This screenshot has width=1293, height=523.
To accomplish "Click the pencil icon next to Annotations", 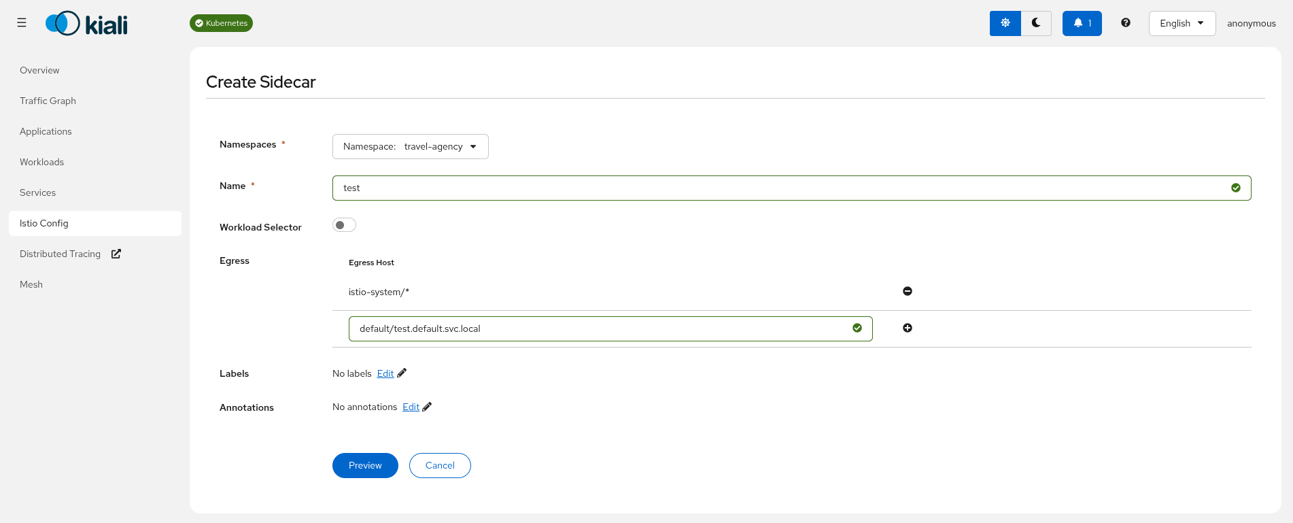I will coord(427,407).
